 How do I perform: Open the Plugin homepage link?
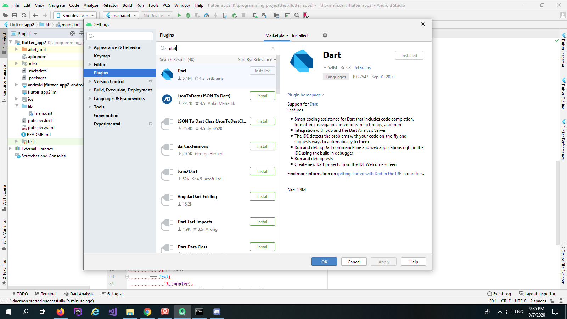306,95
